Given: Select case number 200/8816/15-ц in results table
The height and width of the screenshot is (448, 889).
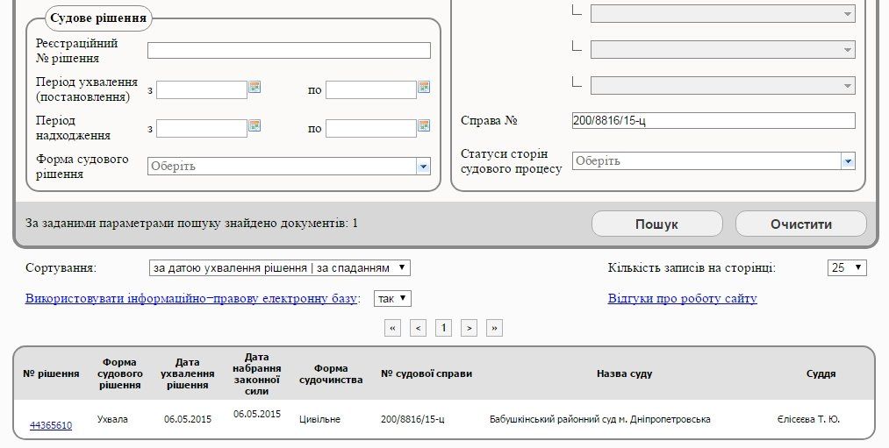Looking at the screenshot, I should 412,420.
